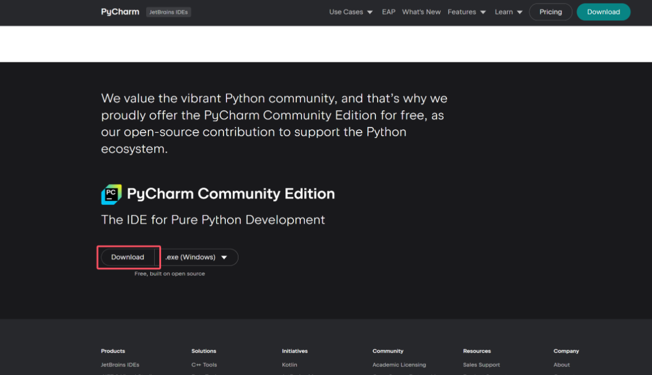Click the PyCharm logo in header
The height and width of the screenshot is (375, 652).
pos(120,12)
